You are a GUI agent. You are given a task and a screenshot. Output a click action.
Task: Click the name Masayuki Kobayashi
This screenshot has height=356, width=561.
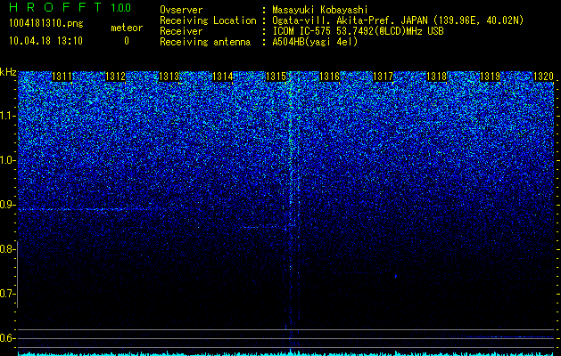[320, 10]
